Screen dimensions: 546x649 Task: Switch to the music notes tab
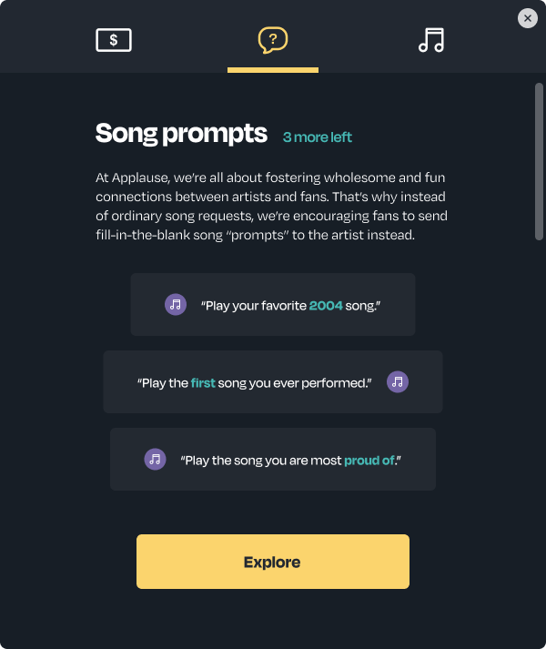431,40
